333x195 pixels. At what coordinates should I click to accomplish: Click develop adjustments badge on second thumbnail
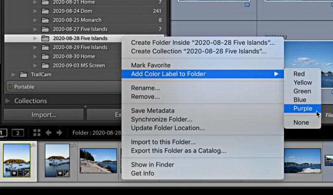[x=65, y=174]
